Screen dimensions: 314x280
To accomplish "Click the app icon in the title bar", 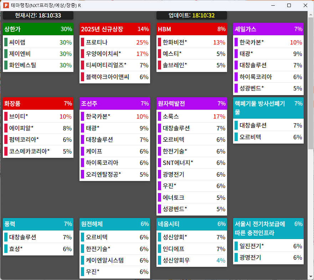I will [x=6, y=5].
